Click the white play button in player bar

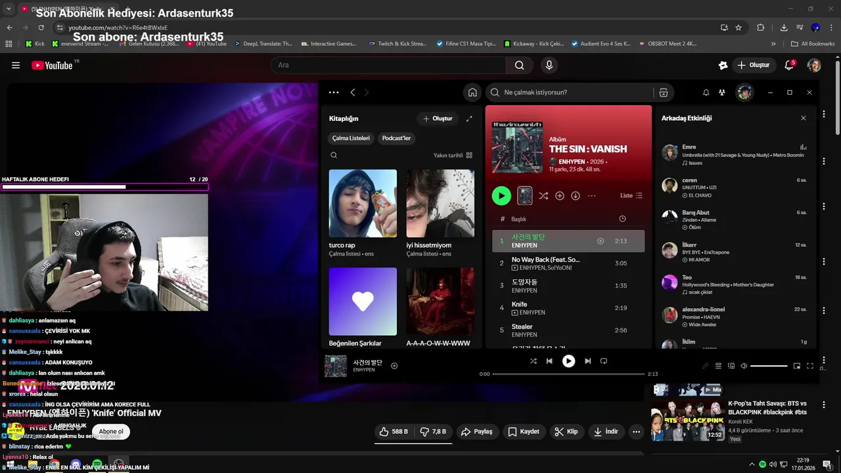569,361
